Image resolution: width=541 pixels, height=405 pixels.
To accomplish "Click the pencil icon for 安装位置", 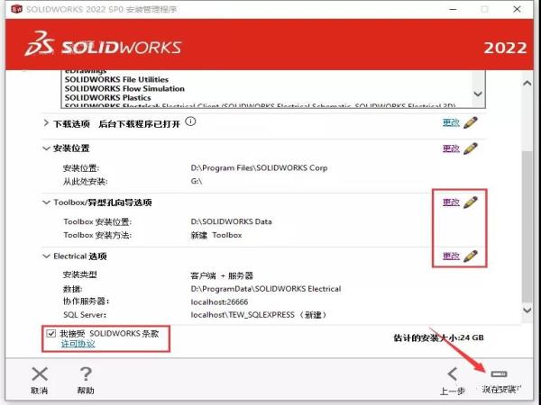I will tap(470, 148).
